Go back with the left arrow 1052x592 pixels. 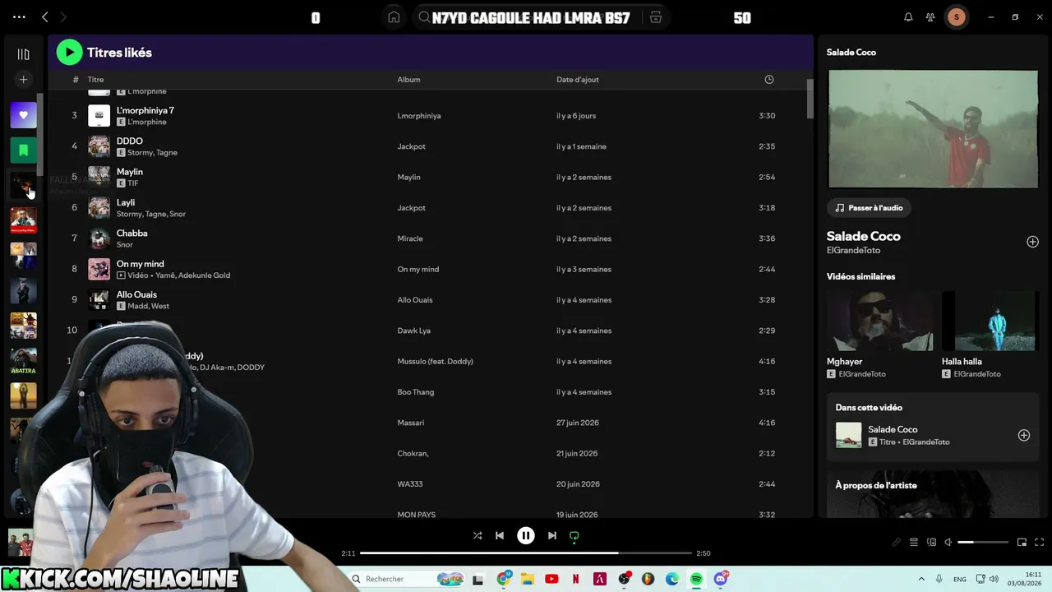pyautogui.click(x=45, y=17)
